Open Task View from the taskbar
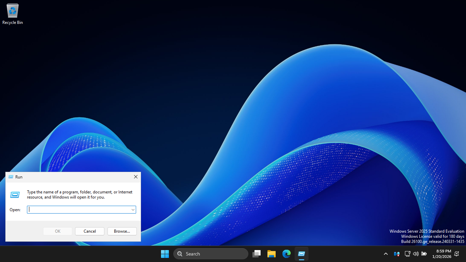This screenshot has width=466, height=262. pyautogui.click(x=257, y=254)
